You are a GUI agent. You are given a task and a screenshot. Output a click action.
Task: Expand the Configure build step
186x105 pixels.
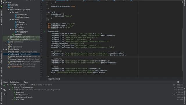click(12, 95)
